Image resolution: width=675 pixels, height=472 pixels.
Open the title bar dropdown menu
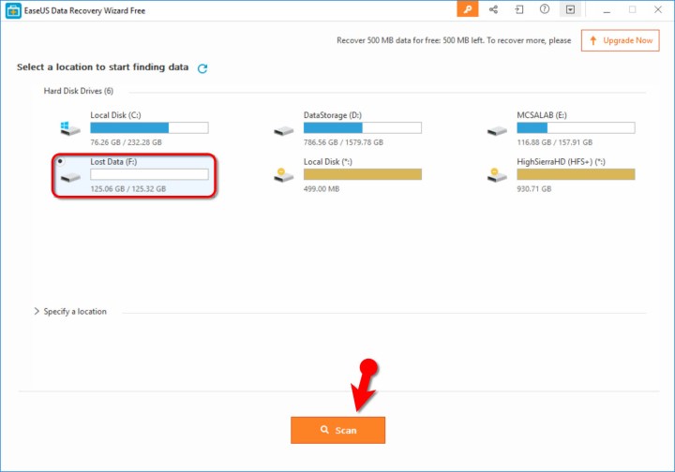coord(570,9)
